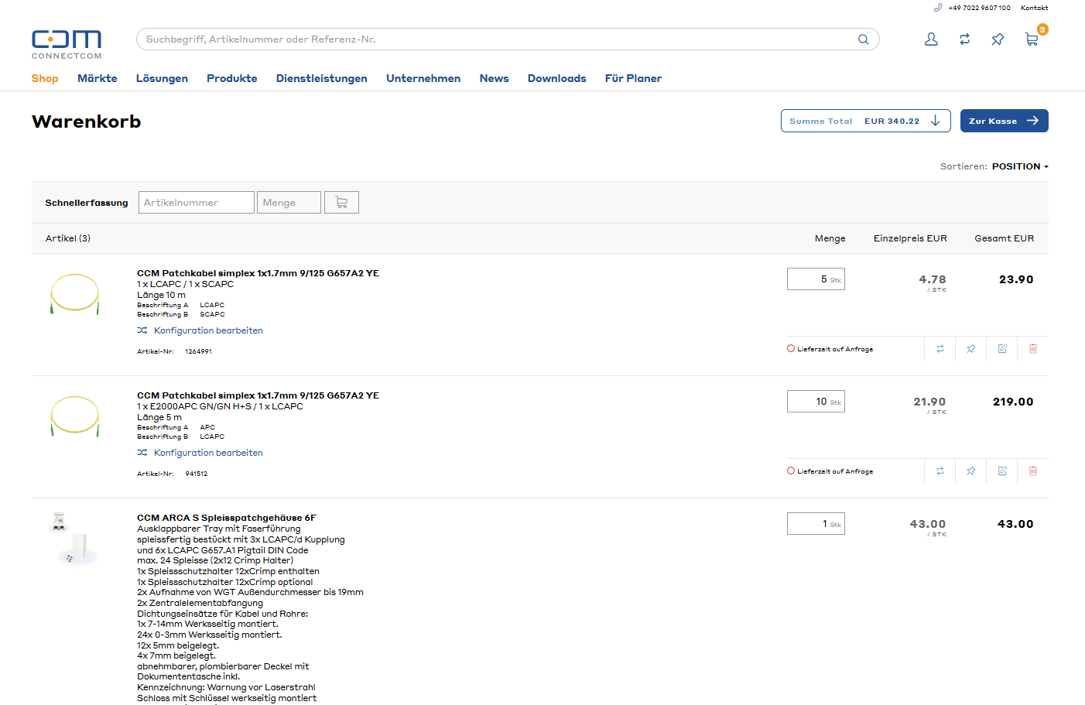Image resolution: width=1085 pixels, height=705 pixels.
Task: Open the Für Planer menu item
Action: tap(633, 78)
